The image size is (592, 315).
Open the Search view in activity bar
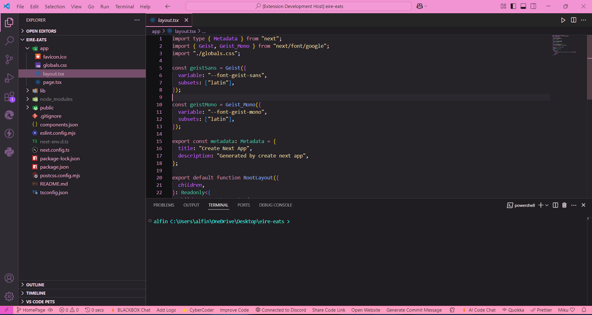(9, 41)
